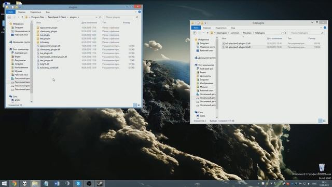Select the appscanner_plugin folder icon
Image resolution: width=332 pixels, height=187 pixels.
(38, 28)
